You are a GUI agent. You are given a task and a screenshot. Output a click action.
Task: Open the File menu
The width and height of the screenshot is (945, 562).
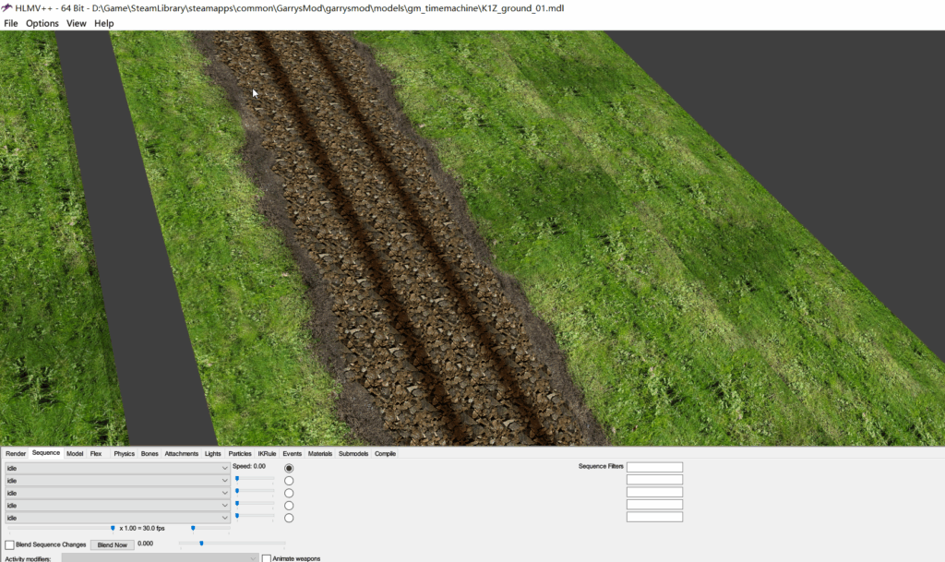[x=11, y=23]
